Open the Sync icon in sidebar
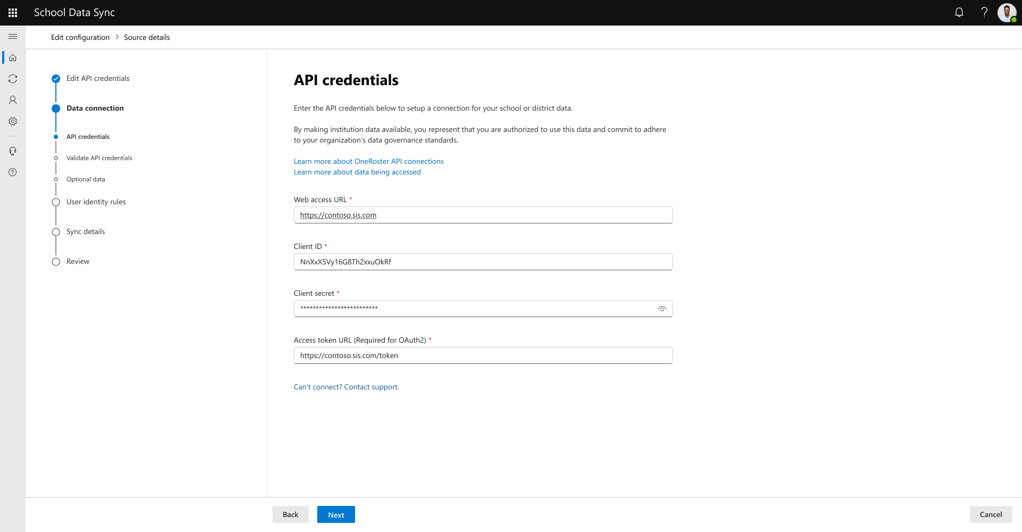1022x532 pixels. point(13,79)
